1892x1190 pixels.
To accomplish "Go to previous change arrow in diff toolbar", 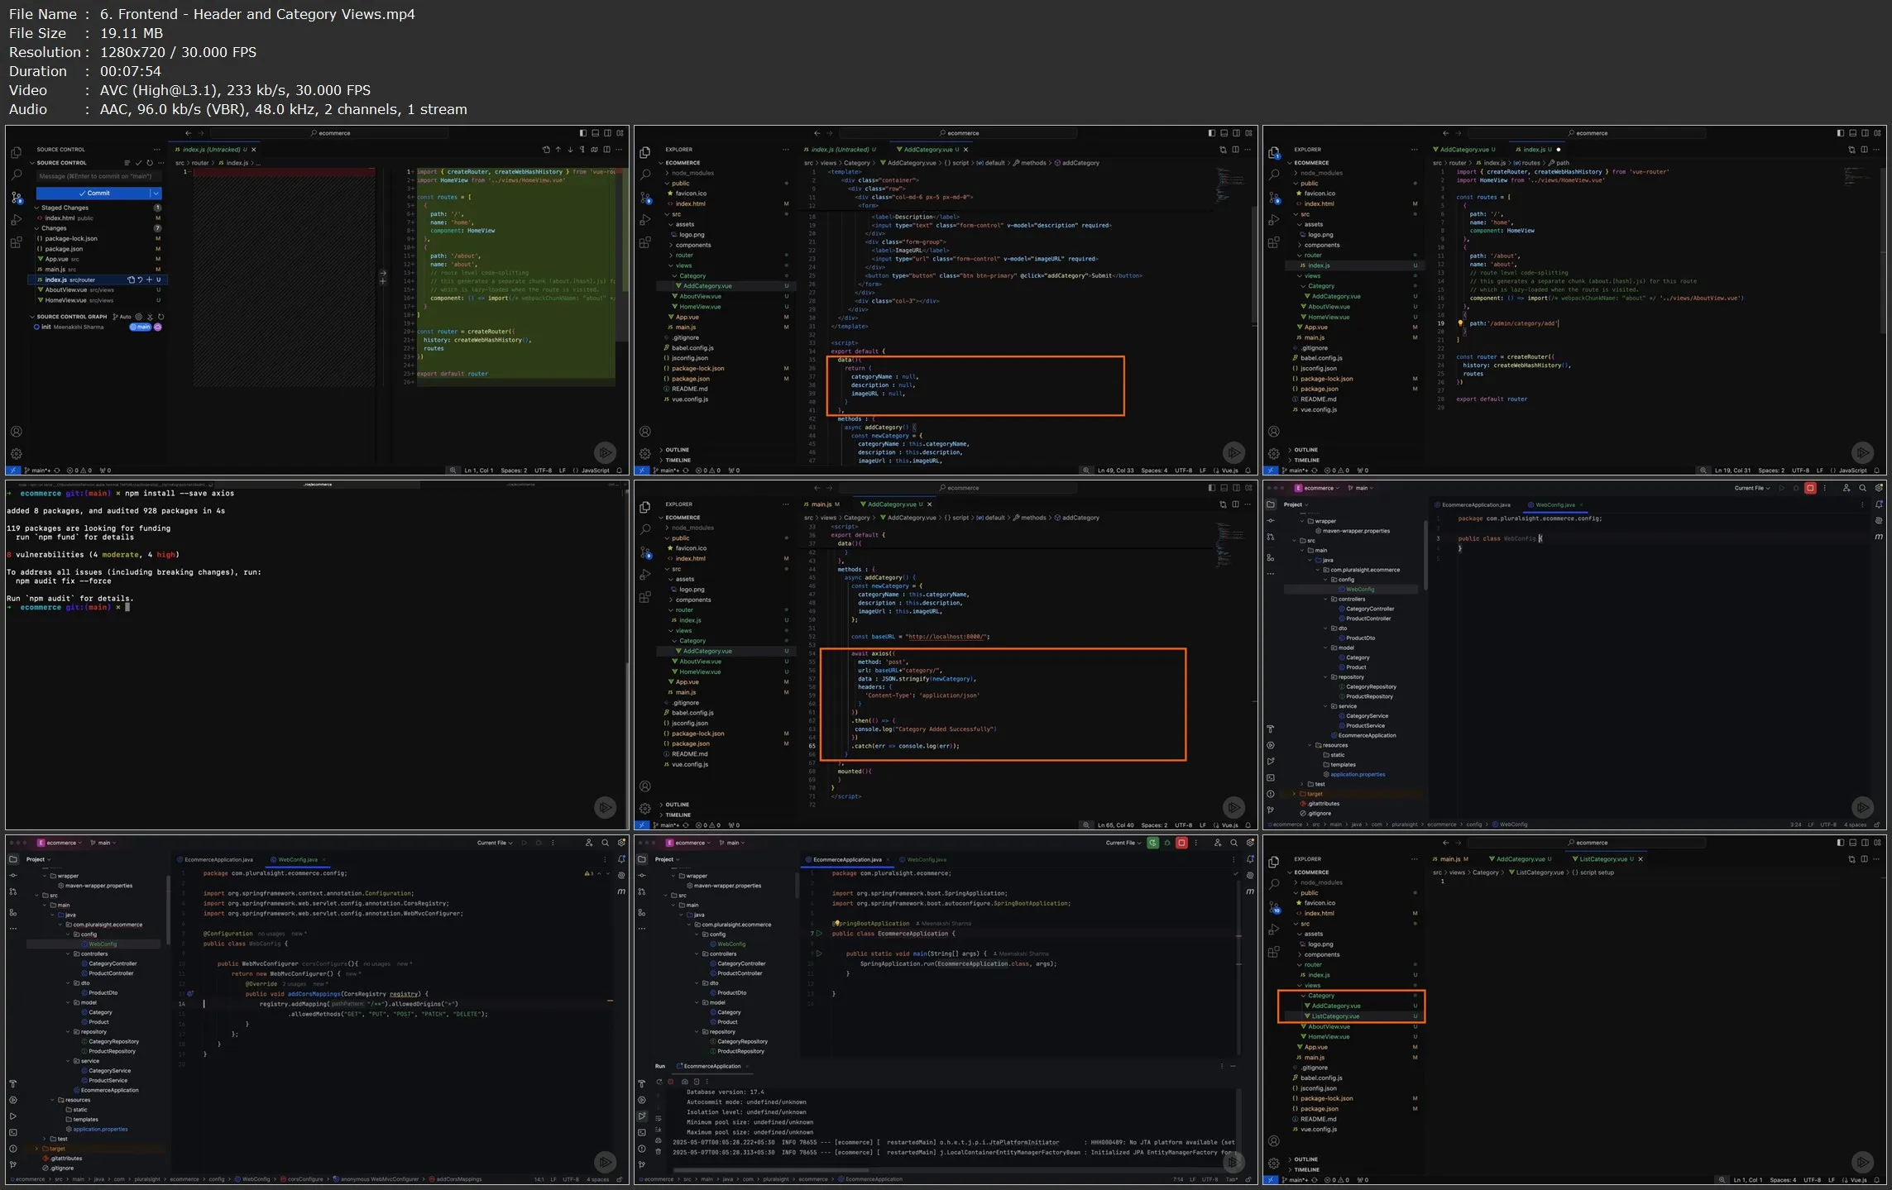I will point(558,150).
